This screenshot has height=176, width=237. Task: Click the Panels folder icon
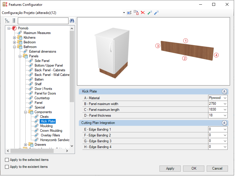click(x=25, y=56)
